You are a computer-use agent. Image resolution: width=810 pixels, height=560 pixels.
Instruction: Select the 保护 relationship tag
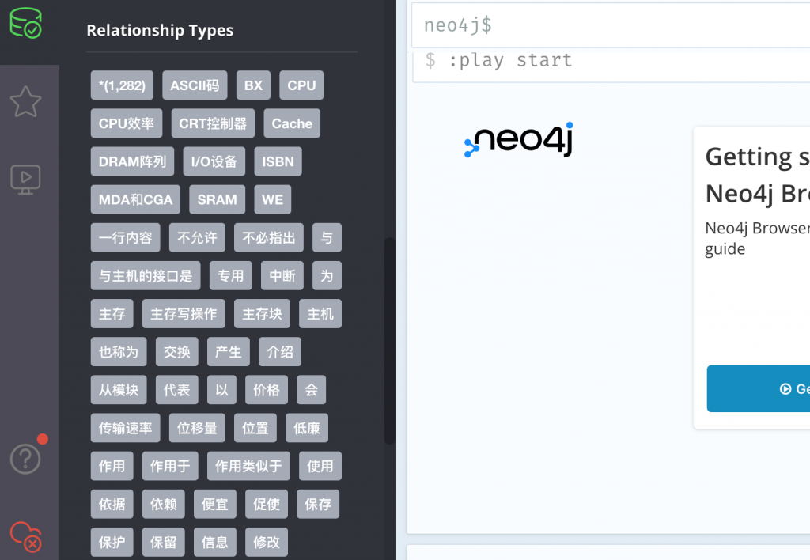pyautogui.click(x=112, y=542)
